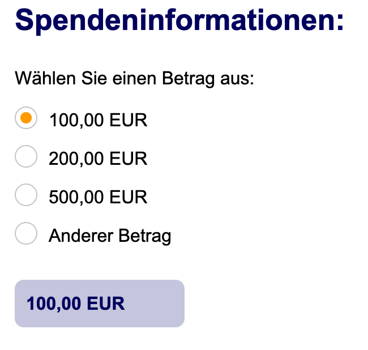Click the "200,00 EUR" label text

click(x=98, y=158)
